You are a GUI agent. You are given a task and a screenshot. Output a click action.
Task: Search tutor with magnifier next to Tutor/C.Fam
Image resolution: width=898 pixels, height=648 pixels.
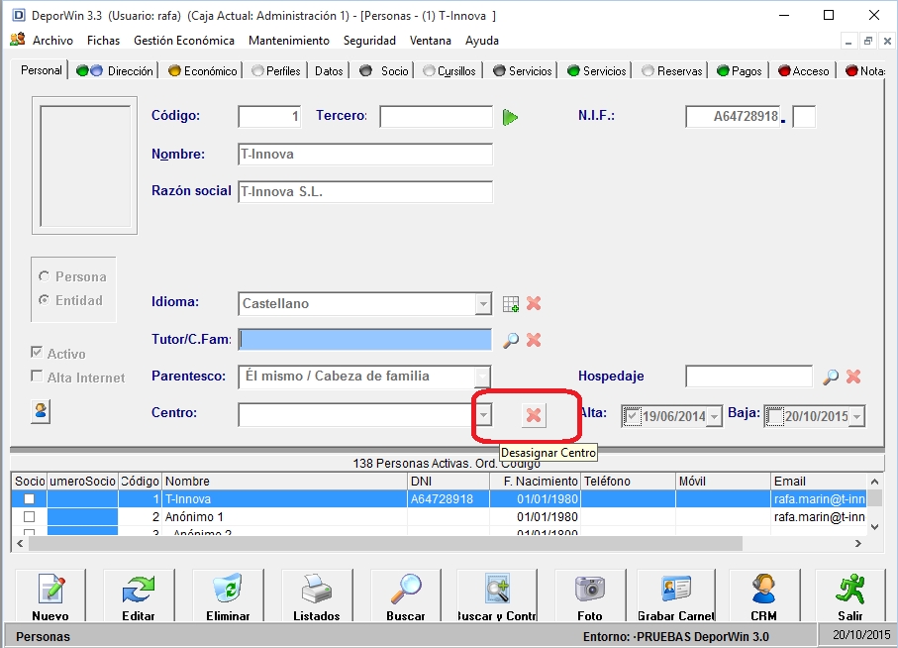click(x=510, y=340)
